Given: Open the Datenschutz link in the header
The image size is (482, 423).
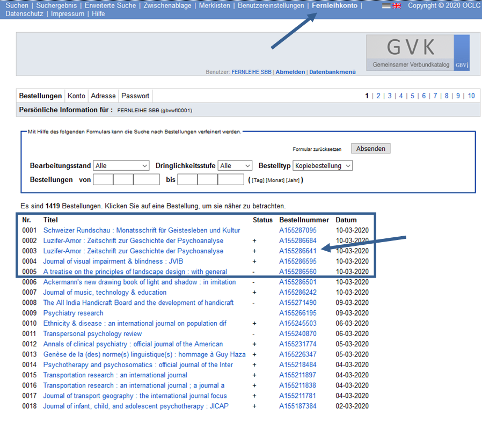Looking at the screenshot, I should (x=24, y=14).
